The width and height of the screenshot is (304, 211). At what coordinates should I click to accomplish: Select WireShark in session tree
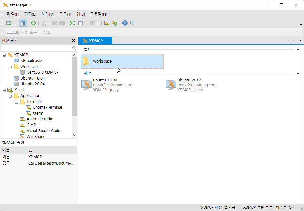35,136
